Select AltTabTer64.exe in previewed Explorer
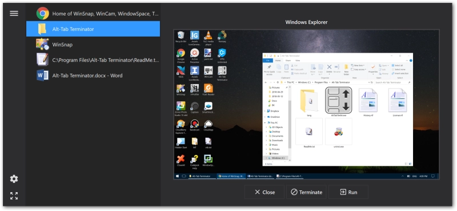Image resolution: width=457 pixels, height=211 pixels. (338, 102)
